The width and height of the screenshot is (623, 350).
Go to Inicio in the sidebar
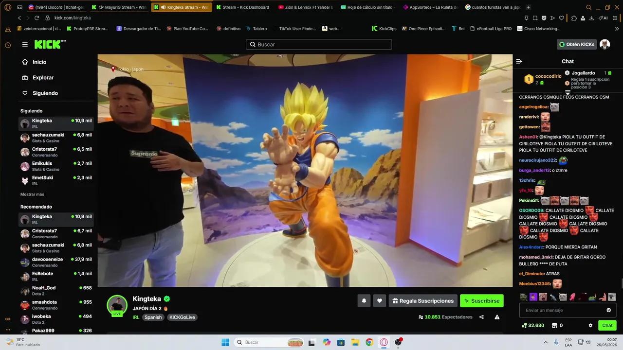click(34, 62)
